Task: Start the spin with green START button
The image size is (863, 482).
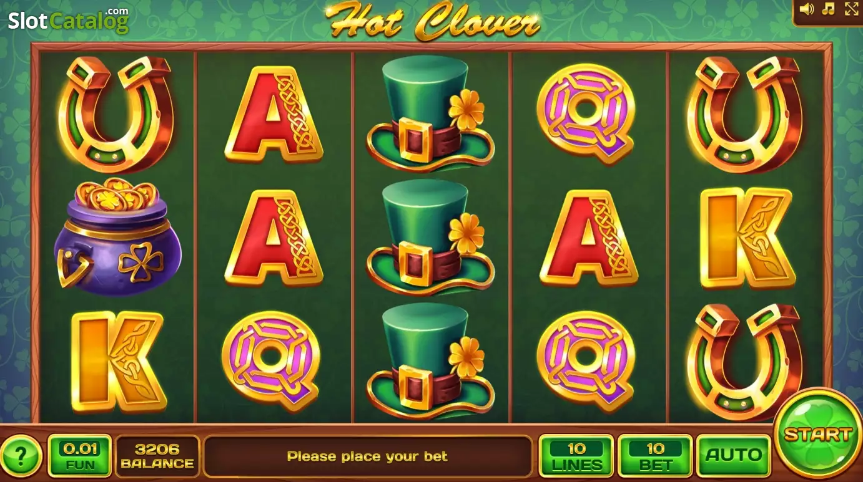Action: click(x=818, y=435)
